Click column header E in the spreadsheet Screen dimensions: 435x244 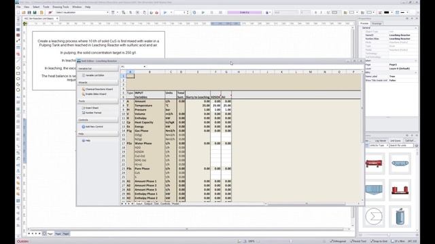coord(198,72)
